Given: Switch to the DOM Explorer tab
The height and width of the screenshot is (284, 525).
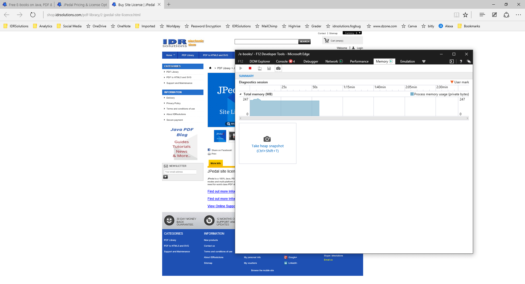Looking at the screenshot, I should [x=260, y=61].
